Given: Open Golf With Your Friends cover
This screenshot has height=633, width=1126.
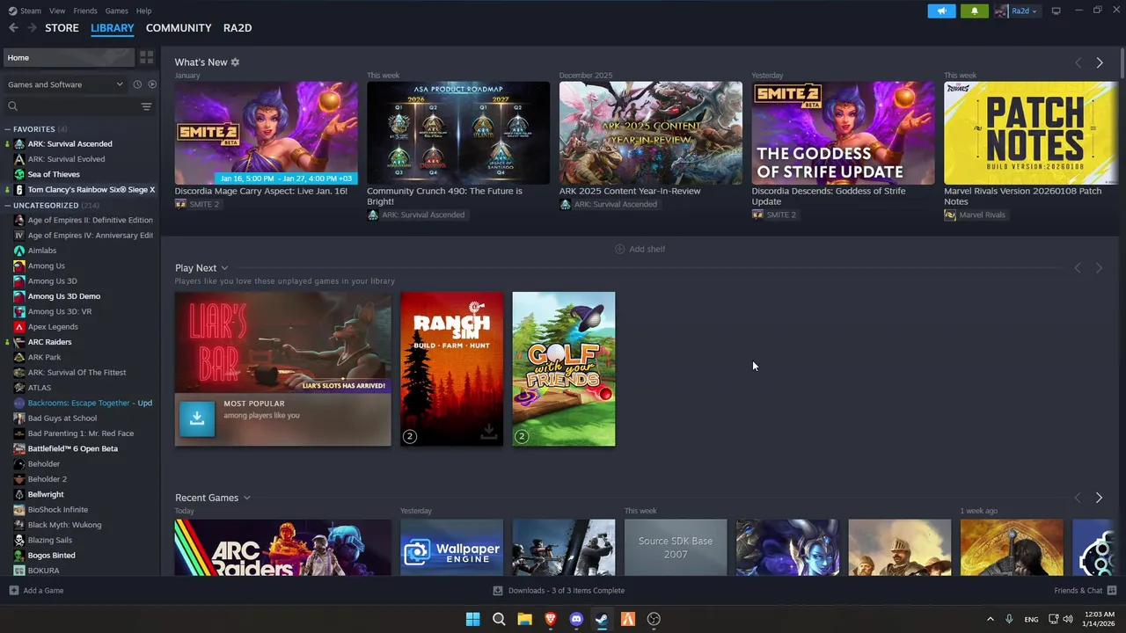Looking at the screenshot, I should point(564,369).
